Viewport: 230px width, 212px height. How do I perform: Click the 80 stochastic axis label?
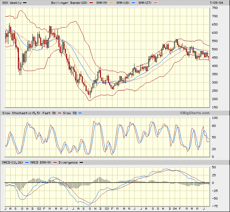coord(214,126)
